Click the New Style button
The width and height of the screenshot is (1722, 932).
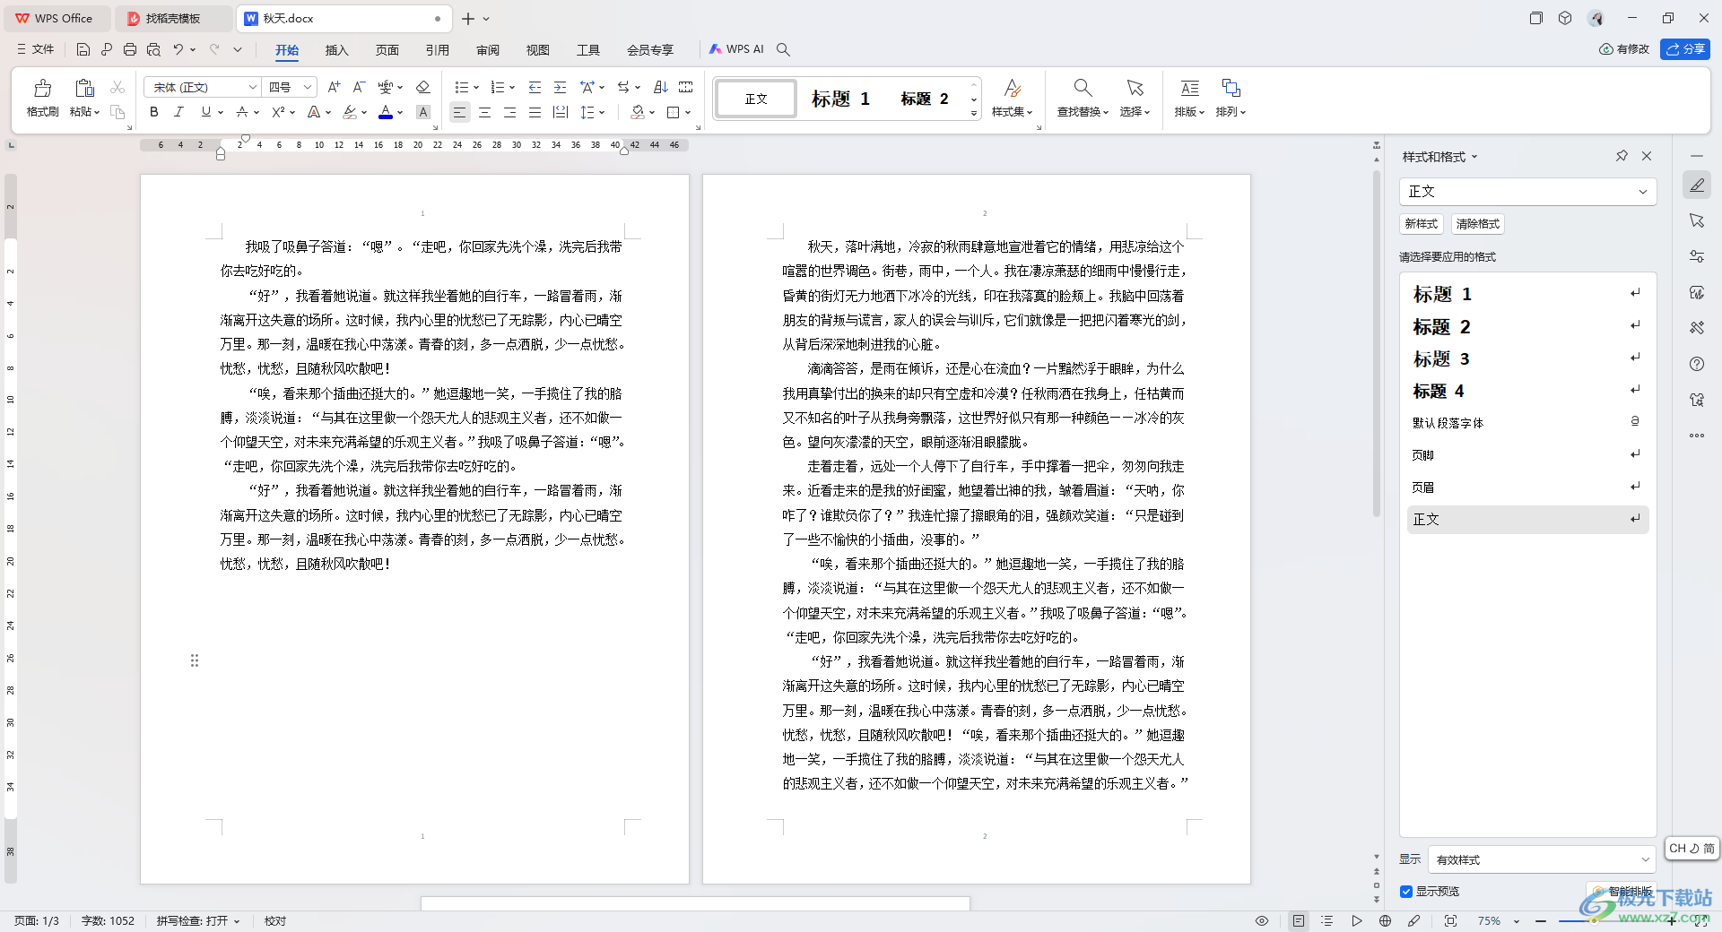click(x=1421, y=224)
